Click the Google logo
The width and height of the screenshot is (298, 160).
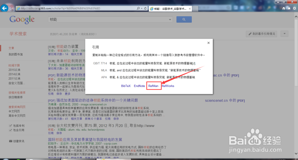[22, 20]
